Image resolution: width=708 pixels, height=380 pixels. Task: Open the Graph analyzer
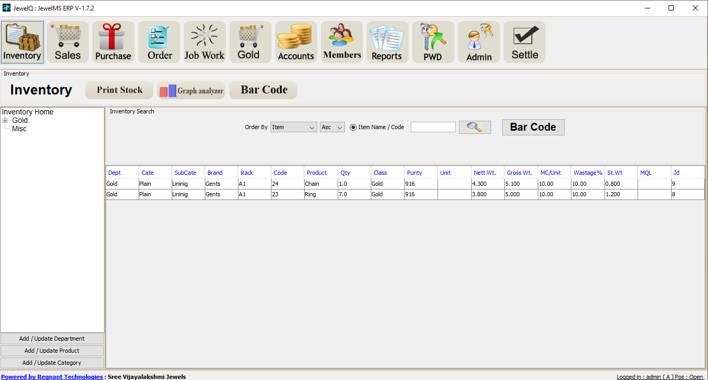coord(191,90)
